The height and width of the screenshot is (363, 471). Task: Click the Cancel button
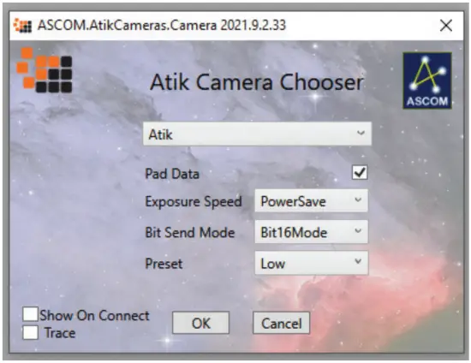coord(281,323)
